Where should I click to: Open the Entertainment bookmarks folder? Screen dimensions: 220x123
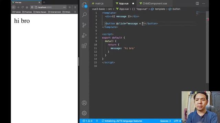pyautogui.click(x=54, y=12)
